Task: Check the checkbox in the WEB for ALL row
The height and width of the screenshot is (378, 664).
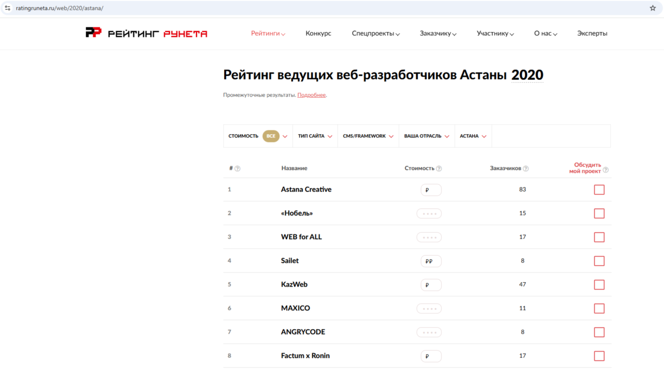Action: point(599,237)
